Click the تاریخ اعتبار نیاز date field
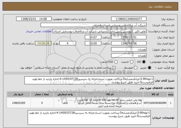 point(129,43)
